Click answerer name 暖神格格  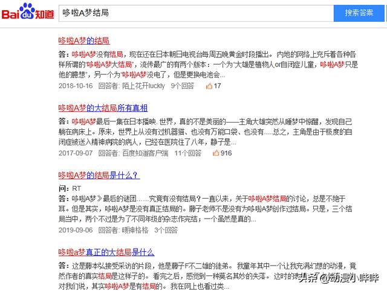[135, 230]
